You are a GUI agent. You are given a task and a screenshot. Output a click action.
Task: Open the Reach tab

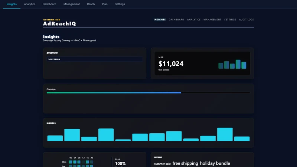click(x=91, y=4)
